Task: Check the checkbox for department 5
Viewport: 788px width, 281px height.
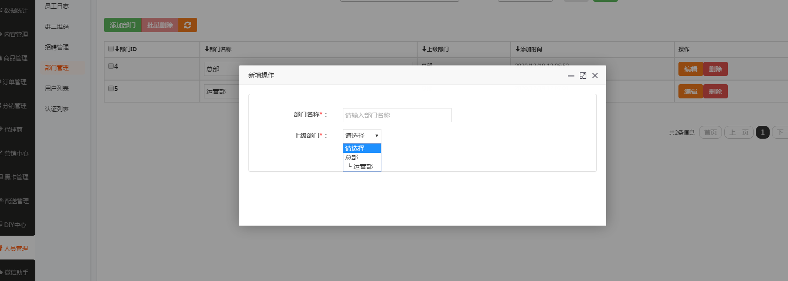Action: pyautogui.click(x=111, y=88)
